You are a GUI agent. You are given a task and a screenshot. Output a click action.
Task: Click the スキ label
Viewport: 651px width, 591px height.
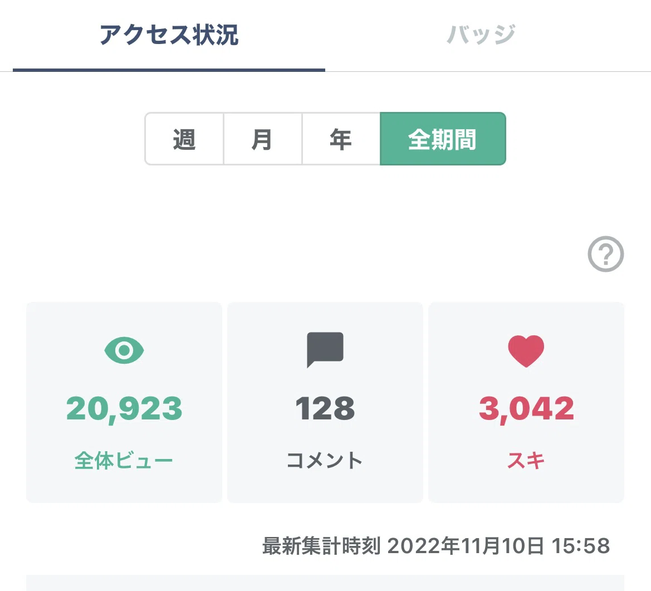[526, 461]
